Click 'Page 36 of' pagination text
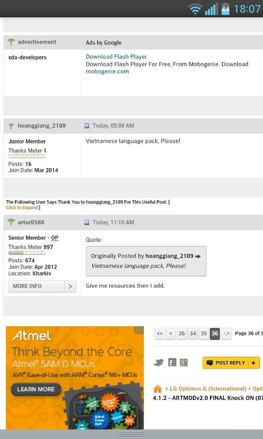 pyautogui.click(x=248, y=334)
